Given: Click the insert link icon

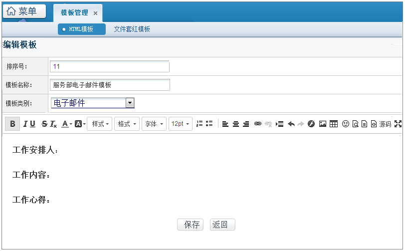Looking at the screenshot, I should point(258,124).
